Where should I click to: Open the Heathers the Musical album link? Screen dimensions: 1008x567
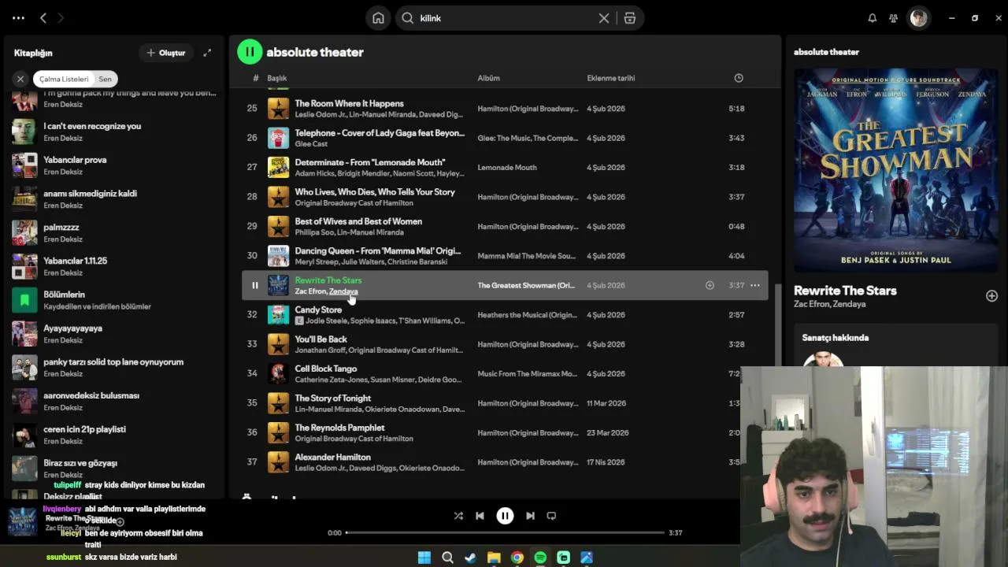pyautogui.click(x=528, y=315)
